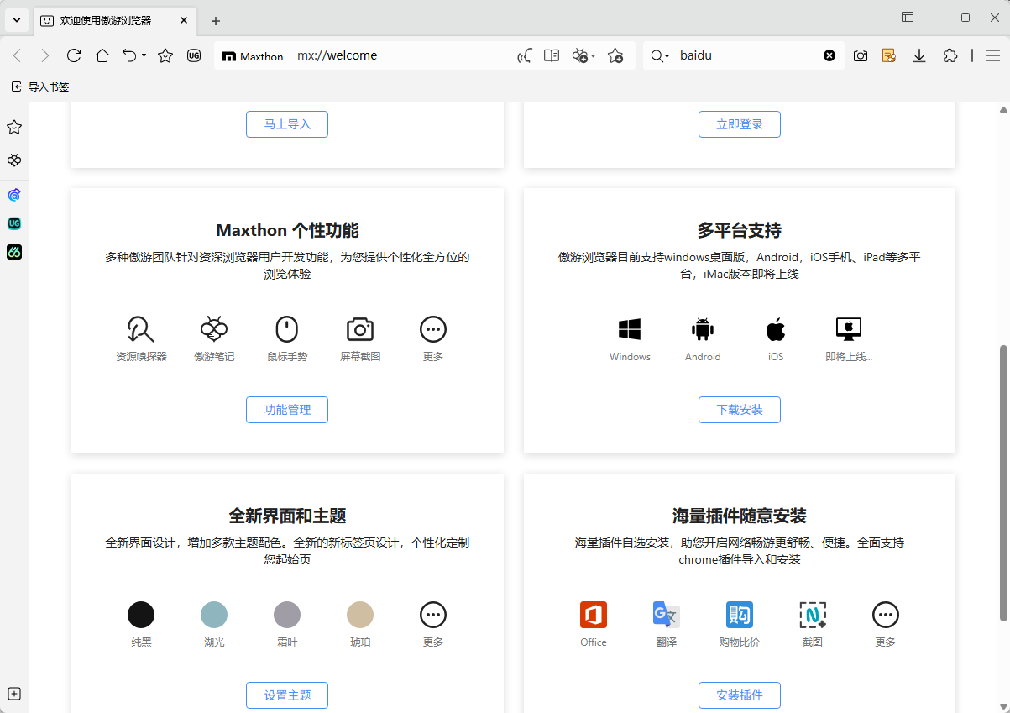This screenshot has height=713, width=1010.
Task: Click the 资源嗅探器 icon
Action: pyautogui.click(x=140, y=328)
